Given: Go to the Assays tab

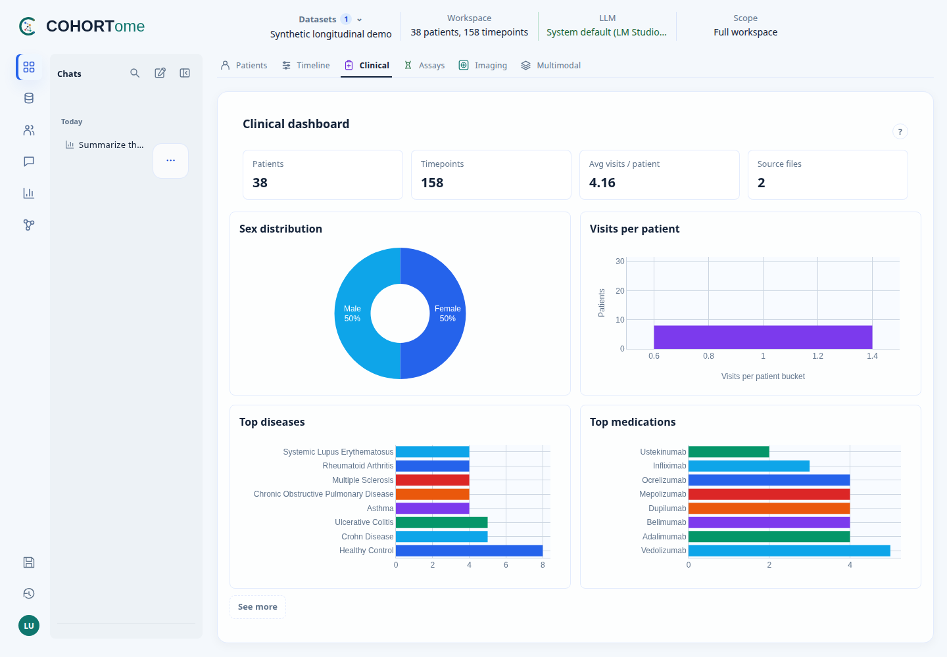Looking at the screenshot, I should click(x=424, y=65).
